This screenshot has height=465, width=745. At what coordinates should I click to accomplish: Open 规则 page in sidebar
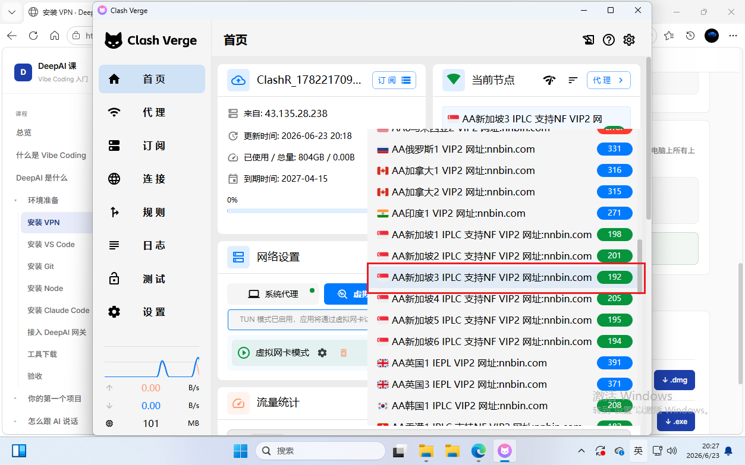tap(152, 212)
